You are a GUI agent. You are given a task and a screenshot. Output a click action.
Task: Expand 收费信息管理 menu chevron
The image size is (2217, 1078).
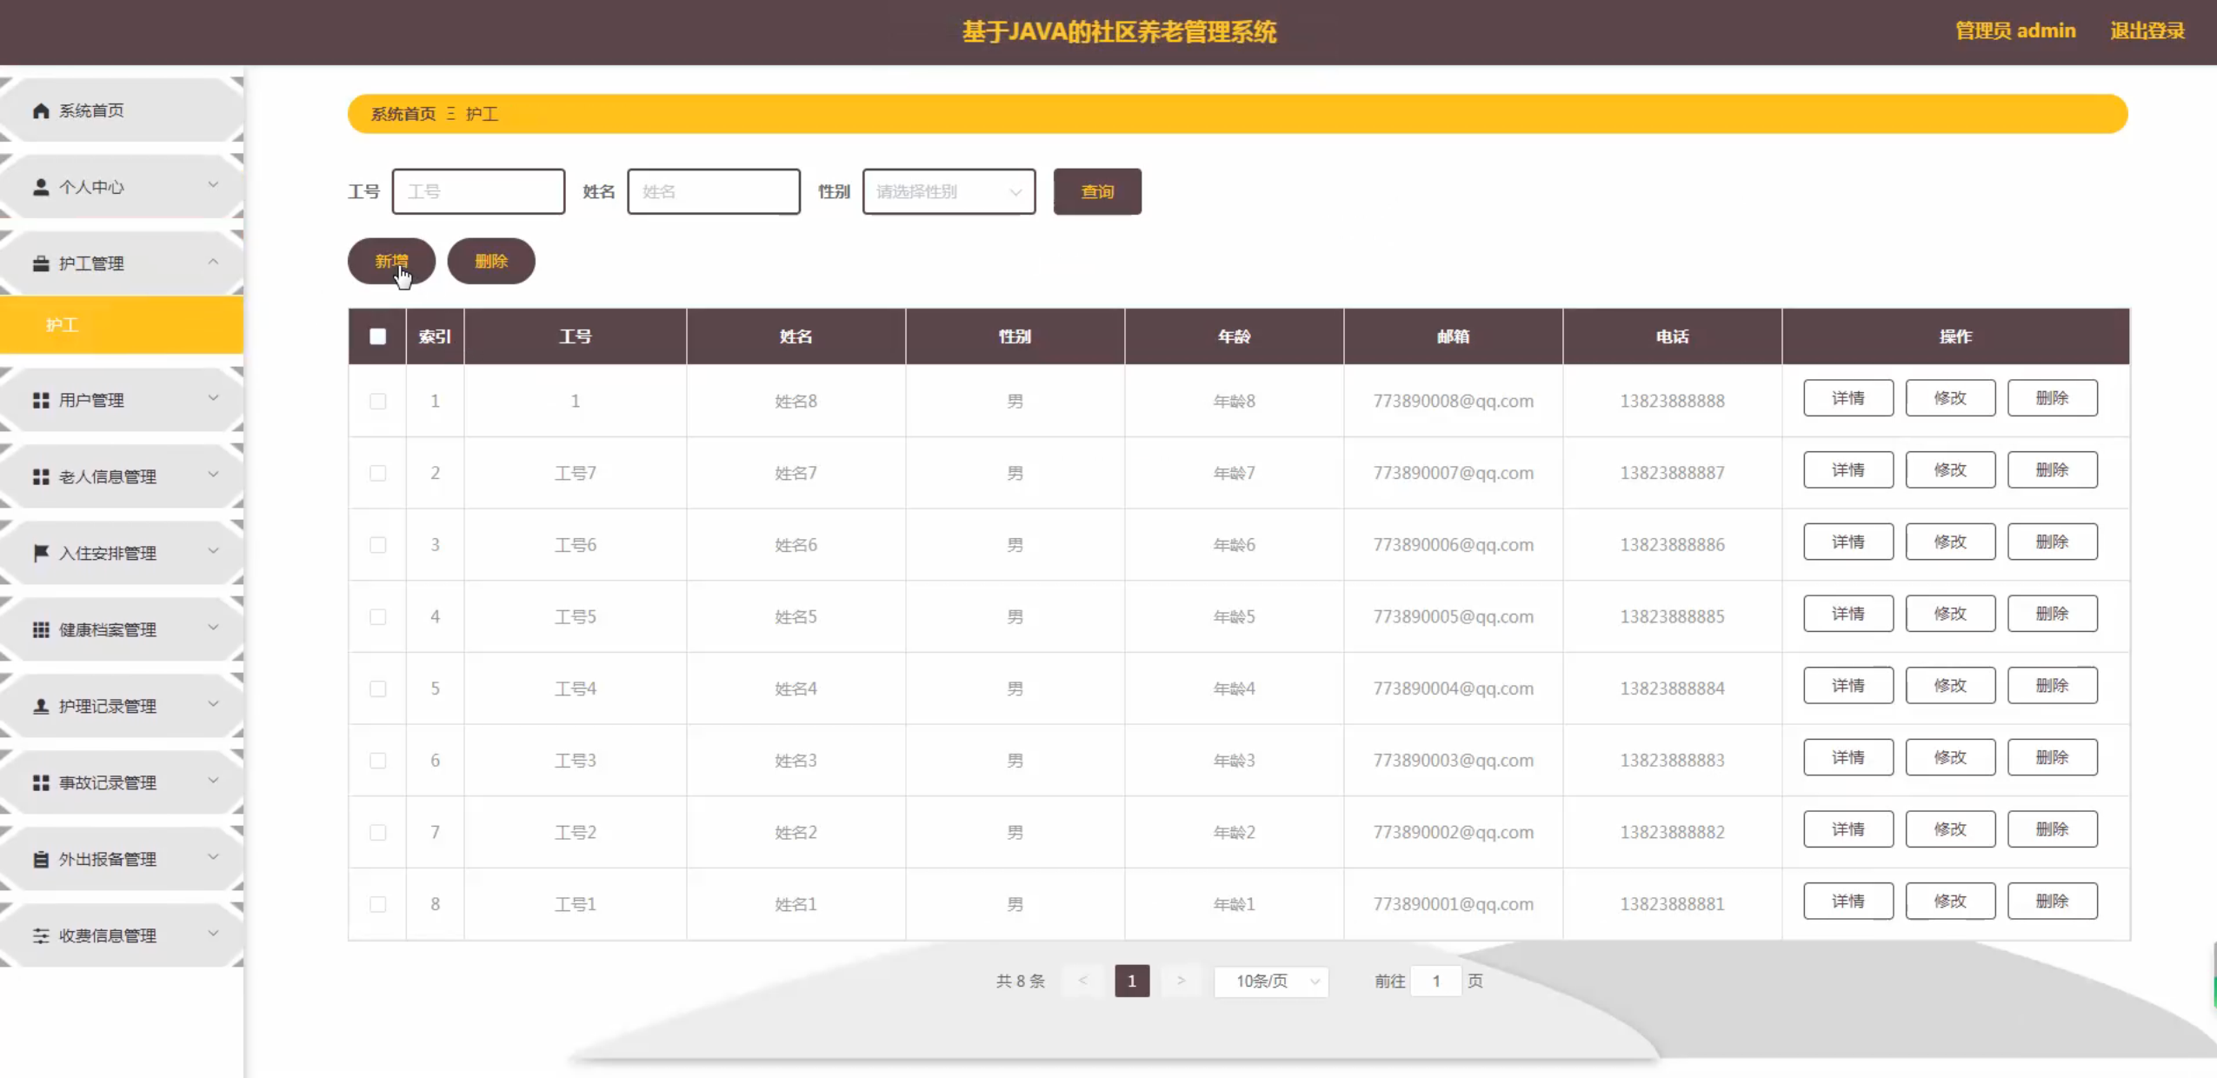coord(213,934)
